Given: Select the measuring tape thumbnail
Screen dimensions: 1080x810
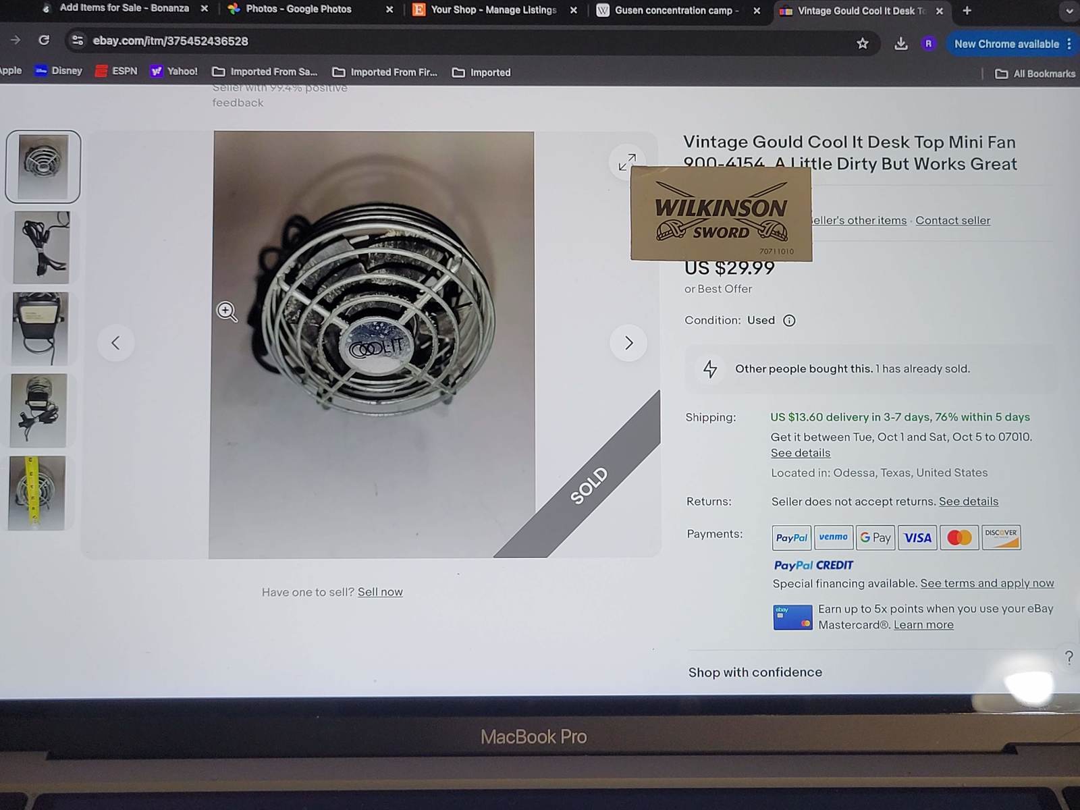Looking at the screenshot, I should click(37, 493).
